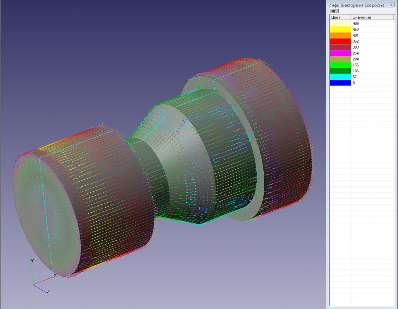Select the pale yellow swatch for 499

click(340, 24)
